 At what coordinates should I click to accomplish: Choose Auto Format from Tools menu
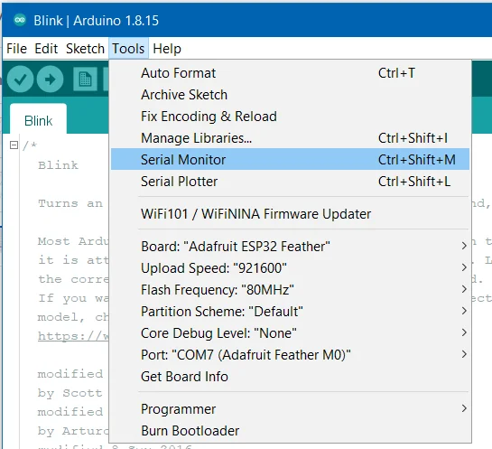click(x=291, y=73)
